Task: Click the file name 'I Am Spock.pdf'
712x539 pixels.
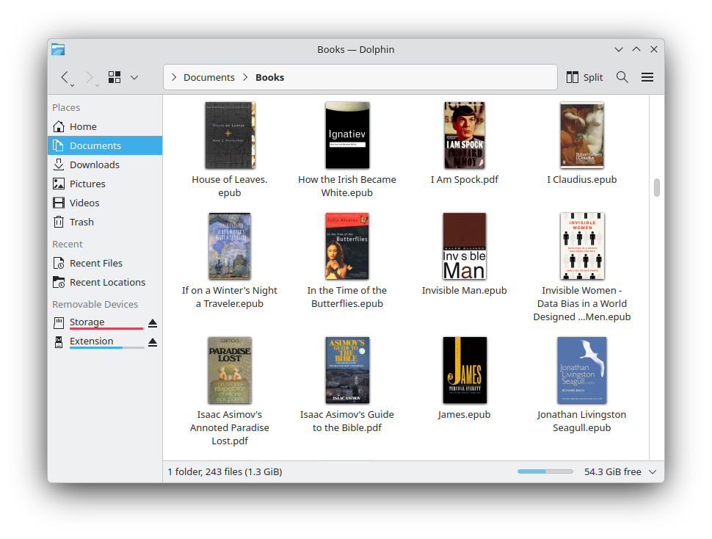Action: pyautogui.click(x=465, y=180)
